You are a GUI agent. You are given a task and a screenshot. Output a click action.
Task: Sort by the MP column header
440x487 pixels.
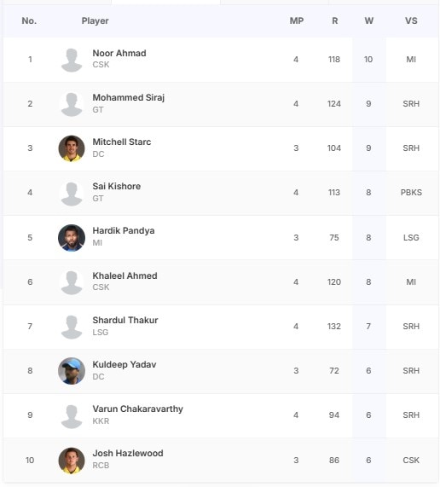point(297,20)
